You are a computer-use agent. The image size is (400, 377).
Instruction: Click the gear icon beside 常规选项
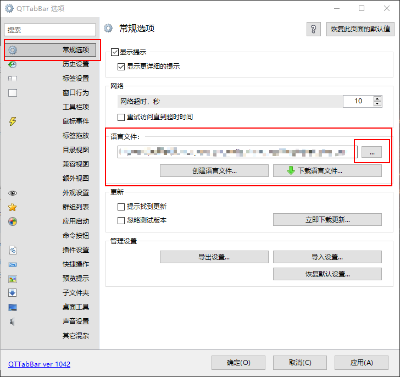13,50
